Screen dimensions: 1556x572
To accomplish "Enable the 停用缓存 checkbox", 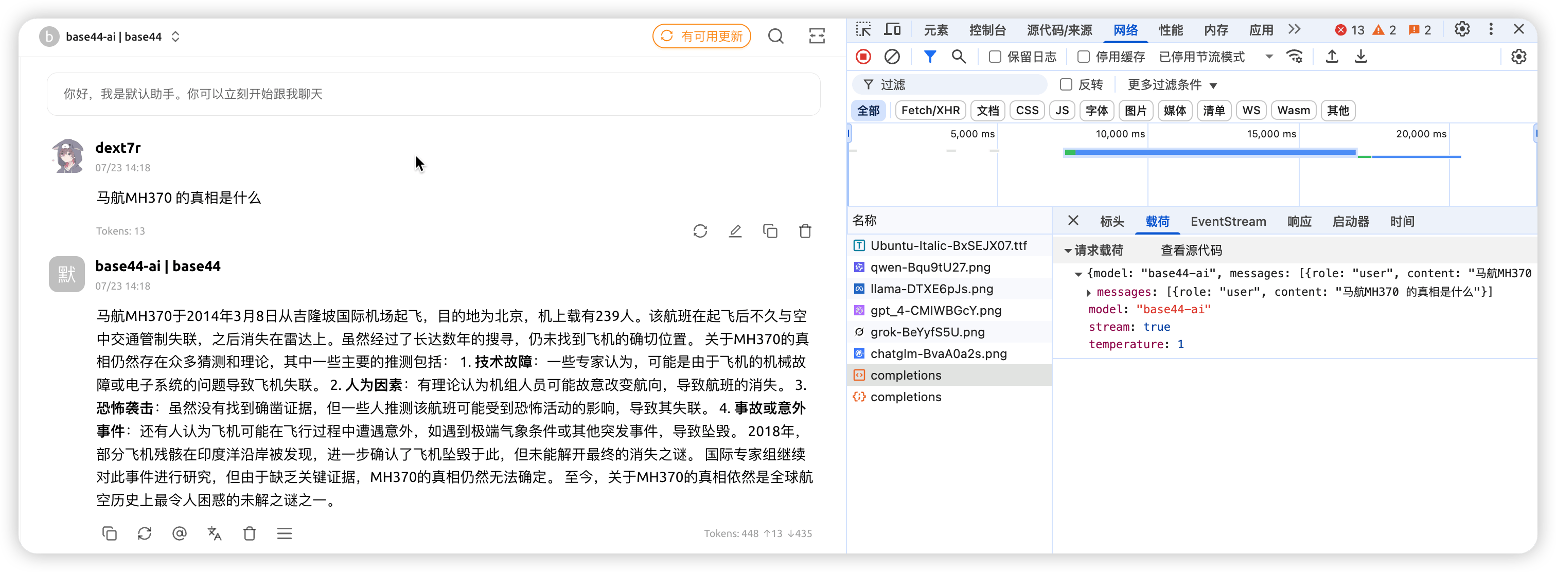I will pos(1084,57).
